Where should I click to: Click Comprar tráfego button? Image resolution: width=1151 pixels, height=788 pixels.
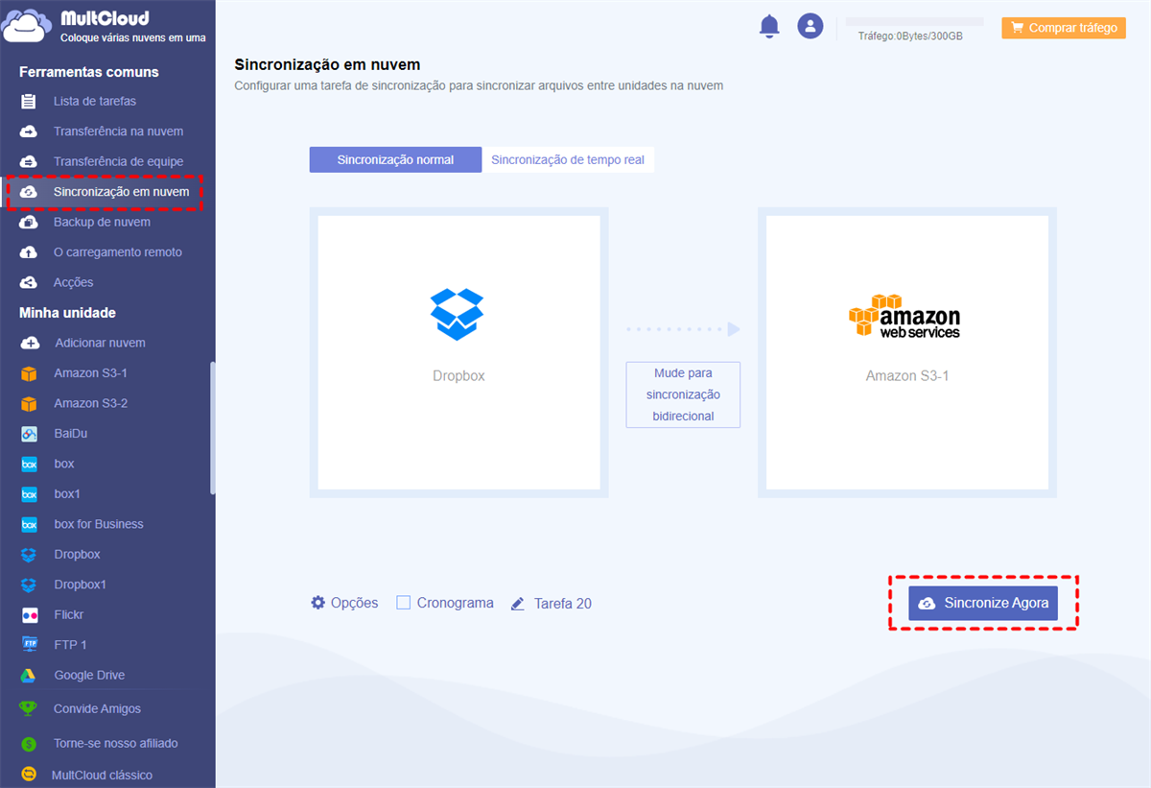pyautogui.click(x=1064, y=28)
